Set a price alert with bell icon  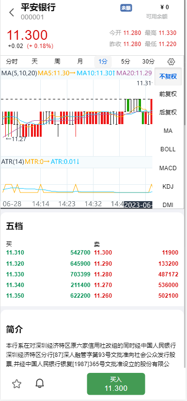coord(40,384)
